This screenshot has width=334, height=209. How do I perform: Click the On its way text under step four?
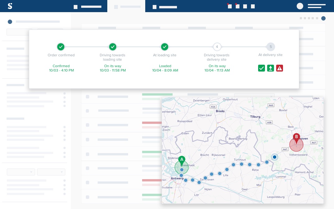point(217,66)
